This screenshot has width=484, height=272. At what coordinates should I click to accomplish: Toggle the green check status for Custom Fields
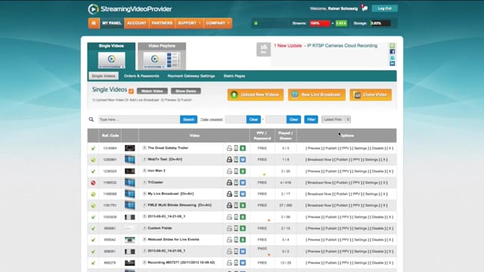click(x=93, y=228)
